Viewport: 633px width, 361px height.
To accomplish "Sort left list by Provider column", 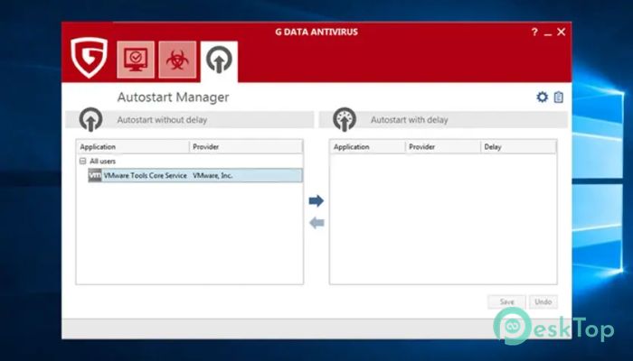I will pyautogui.click(x=246, y=146).
